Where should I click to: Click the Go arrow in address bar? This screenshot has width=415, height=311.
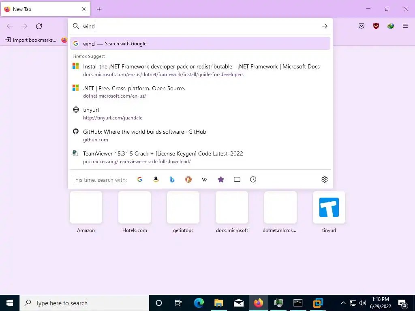point(325,26)
